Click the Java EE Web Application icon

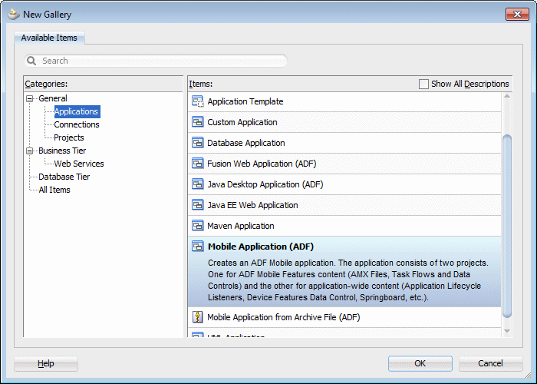pyautogui.click(x=197, y=205)
